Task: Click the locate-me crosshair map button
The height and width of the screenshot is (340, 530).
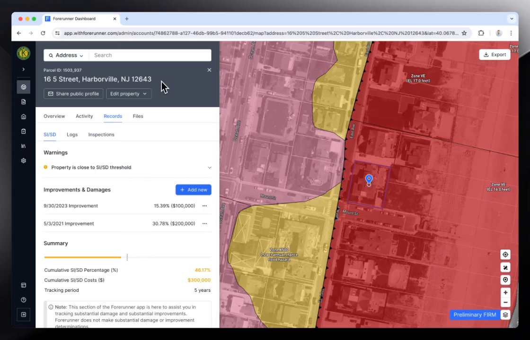Action: [505, 255]
